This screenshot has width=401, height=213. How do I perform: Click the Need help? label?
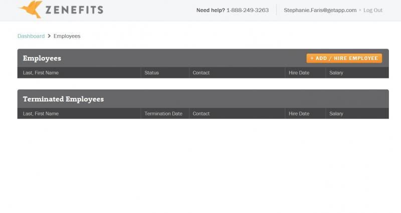pyautogui.click(x=211, y=10)
